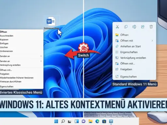Choose Verknüpfung erstellen in Windows 11 menu
The width and height of the screenshot is (167, 125).
(x=134, y=58)
